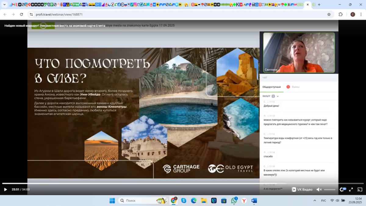366x206 pixels.
Task: Open the VK Видео logo link
Action: coord(302,190)
